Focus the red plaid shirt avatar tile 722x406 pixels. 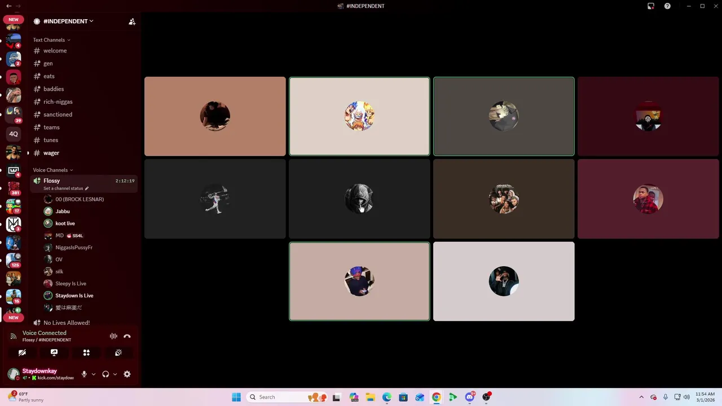(648, 199)
